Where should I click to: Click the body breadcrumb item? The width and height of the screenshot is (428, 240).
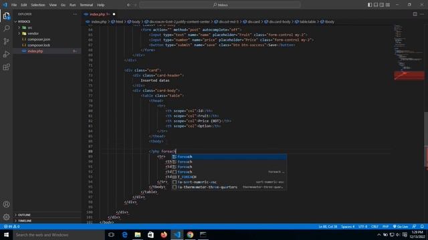(134, 22)
